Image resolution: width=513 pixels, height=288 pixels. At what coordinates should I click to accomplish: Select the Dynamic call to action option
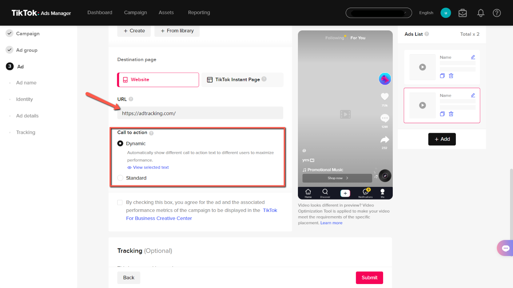click(x=120, y=143)
